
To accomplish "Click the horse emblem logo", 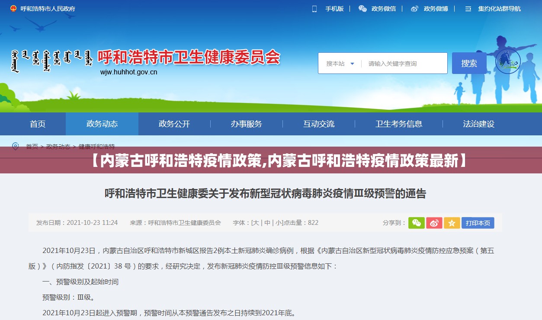I will [508, 61].
